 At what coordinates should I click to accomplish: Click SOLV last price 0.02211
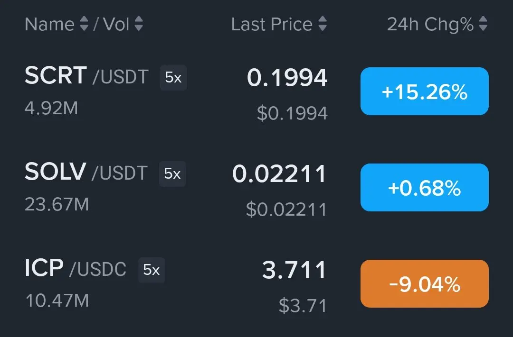point(279,174)
